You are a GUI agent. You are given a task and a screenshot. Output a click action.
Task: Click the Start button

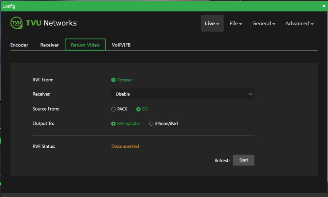244,160
